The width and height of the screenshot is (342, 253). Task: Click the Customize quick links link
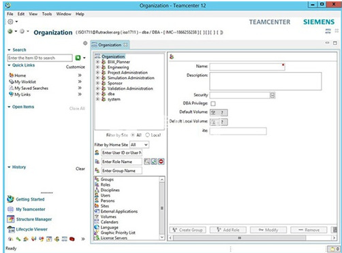76,67
